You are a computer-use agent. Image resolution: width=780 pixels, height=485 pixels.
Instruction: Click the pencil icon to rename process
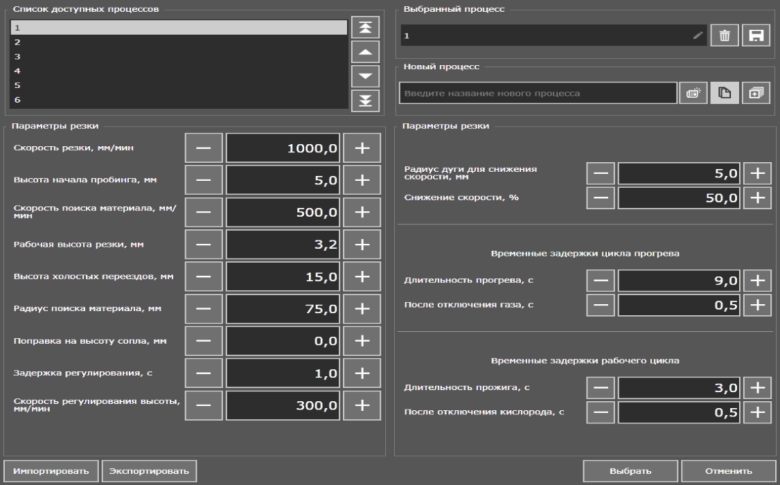[698, 36]
